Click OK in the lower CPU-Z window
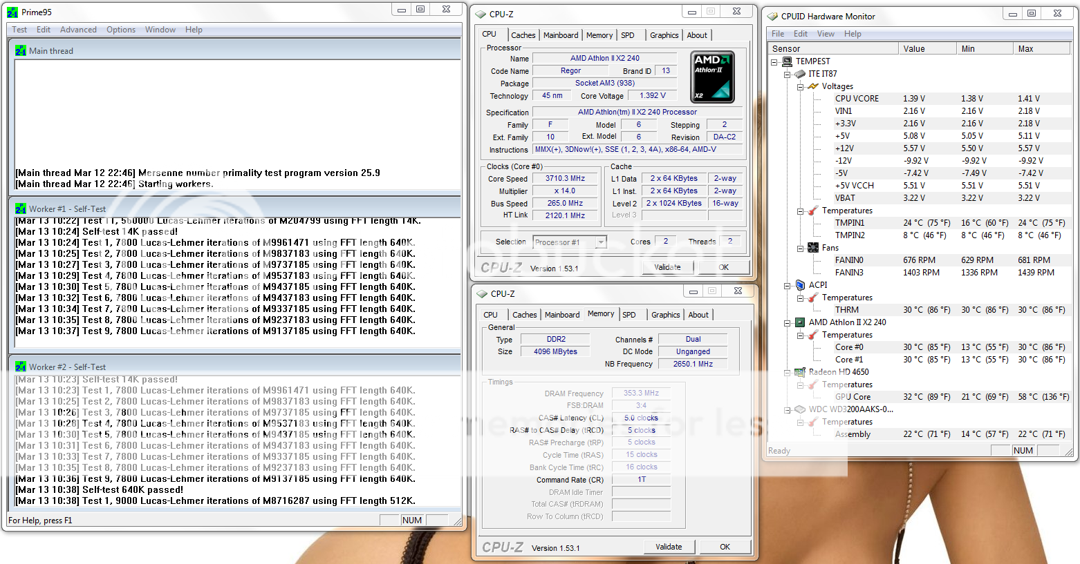The width and height of the screenshot is (1080, 564). click(x=725, y=547)
